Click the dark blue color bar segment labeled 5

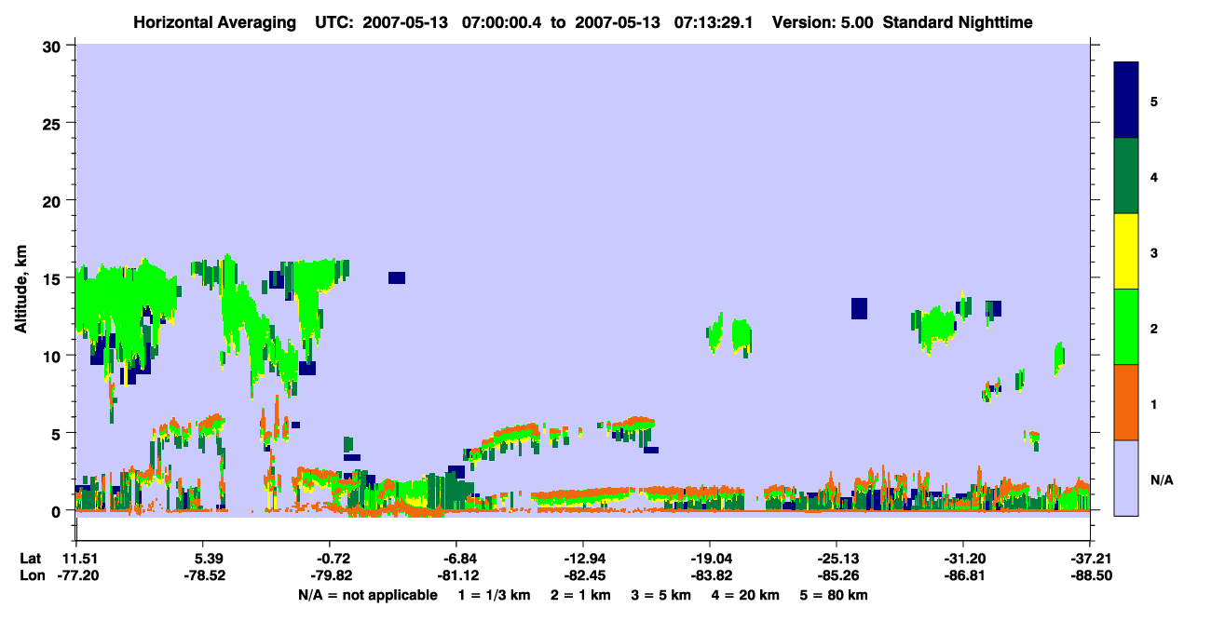[x=1126, y=101]
